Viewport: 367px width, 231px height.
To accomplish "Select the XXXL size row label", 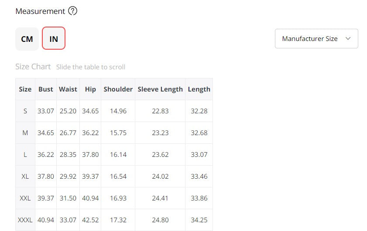I will click(x=25, y=220).
